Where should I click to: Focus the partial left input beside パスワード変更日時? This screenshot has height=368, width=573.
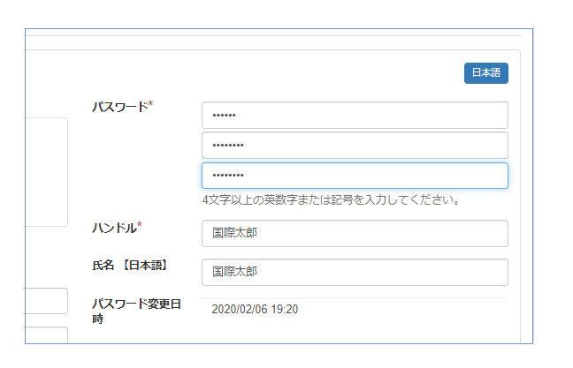[x=46, y=301]
